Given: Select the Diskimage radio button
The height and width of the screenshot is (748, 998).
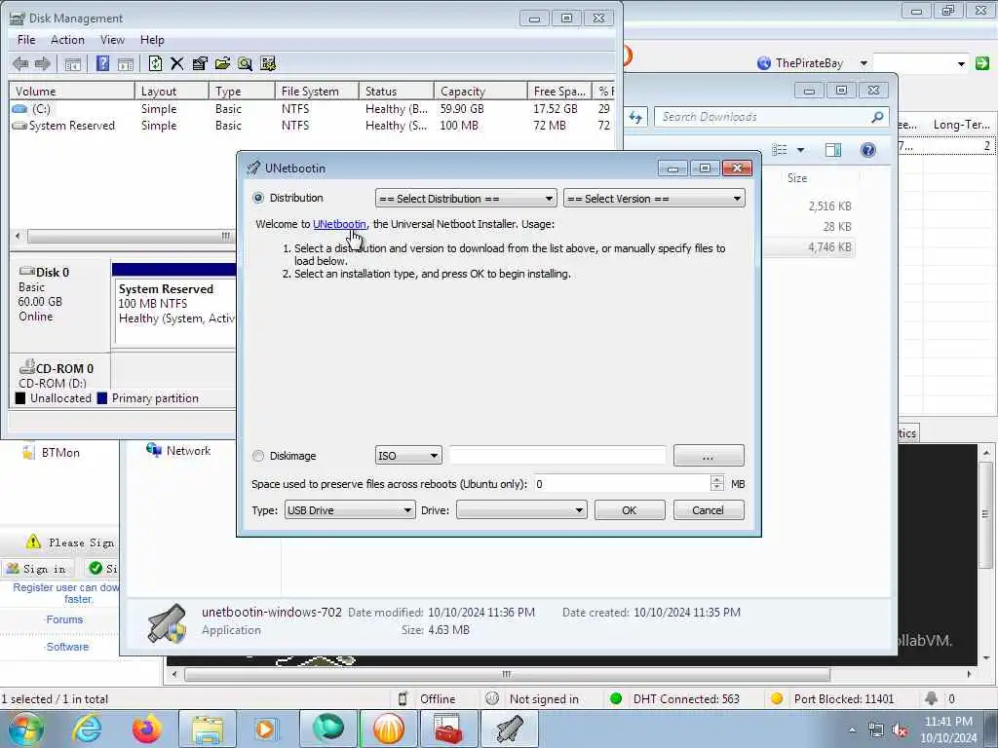Looking at the screenshot, I should [x=257, y=456].
